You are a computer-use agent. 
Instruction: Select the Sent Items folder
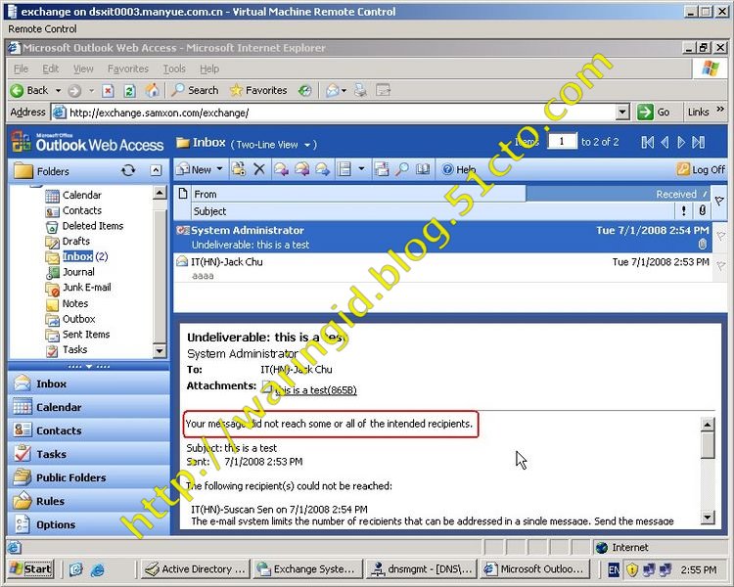[x=86, y=335]
